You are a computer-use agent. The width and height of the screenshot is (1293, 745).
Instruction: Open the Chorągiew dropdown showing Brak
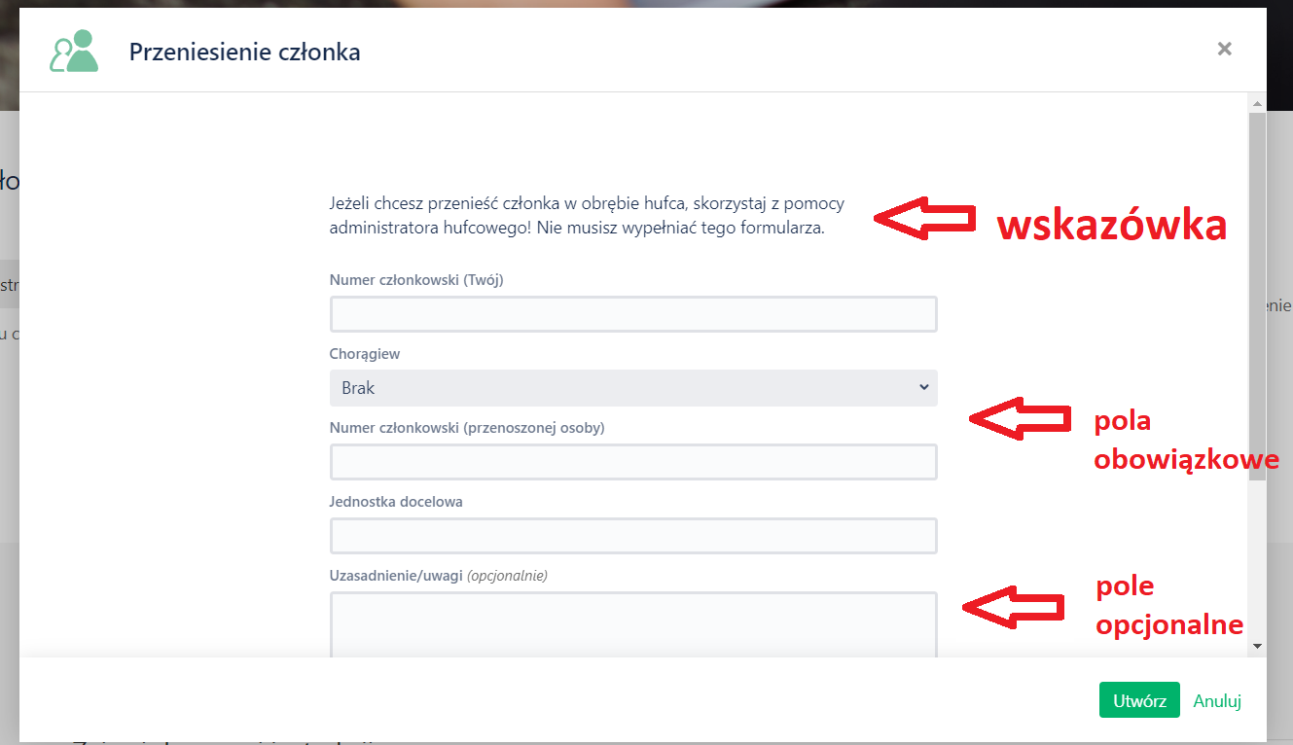[633, 388]
